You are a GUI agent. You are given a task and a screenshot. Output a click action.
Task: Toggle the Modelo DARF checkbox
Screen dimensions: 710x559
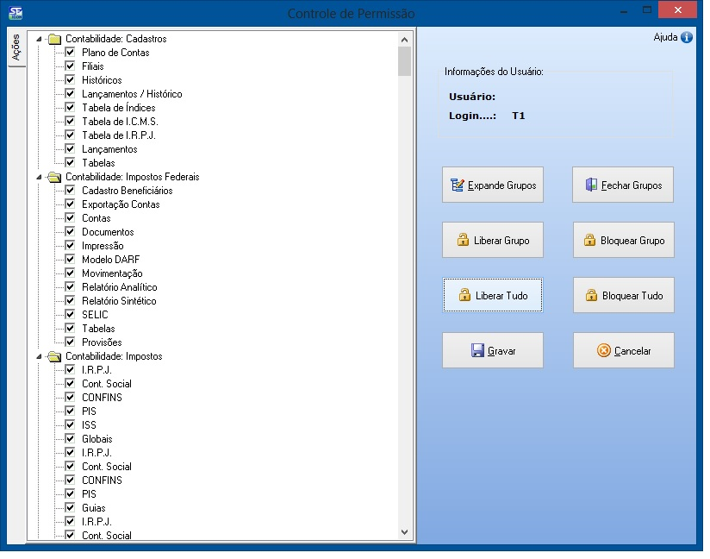tap(71, 260)
